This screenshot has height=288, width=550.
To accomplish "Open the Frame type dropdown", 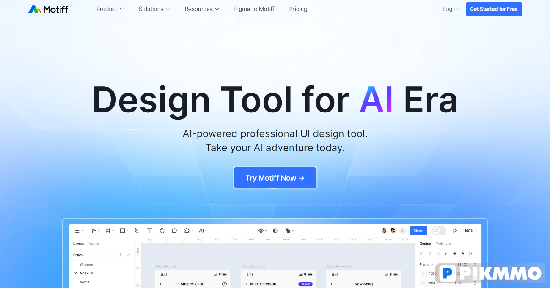I will (426, 264).
